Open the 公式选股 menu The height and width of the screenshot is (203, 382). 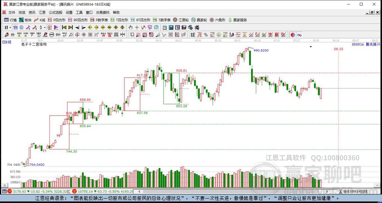point(55,12)
